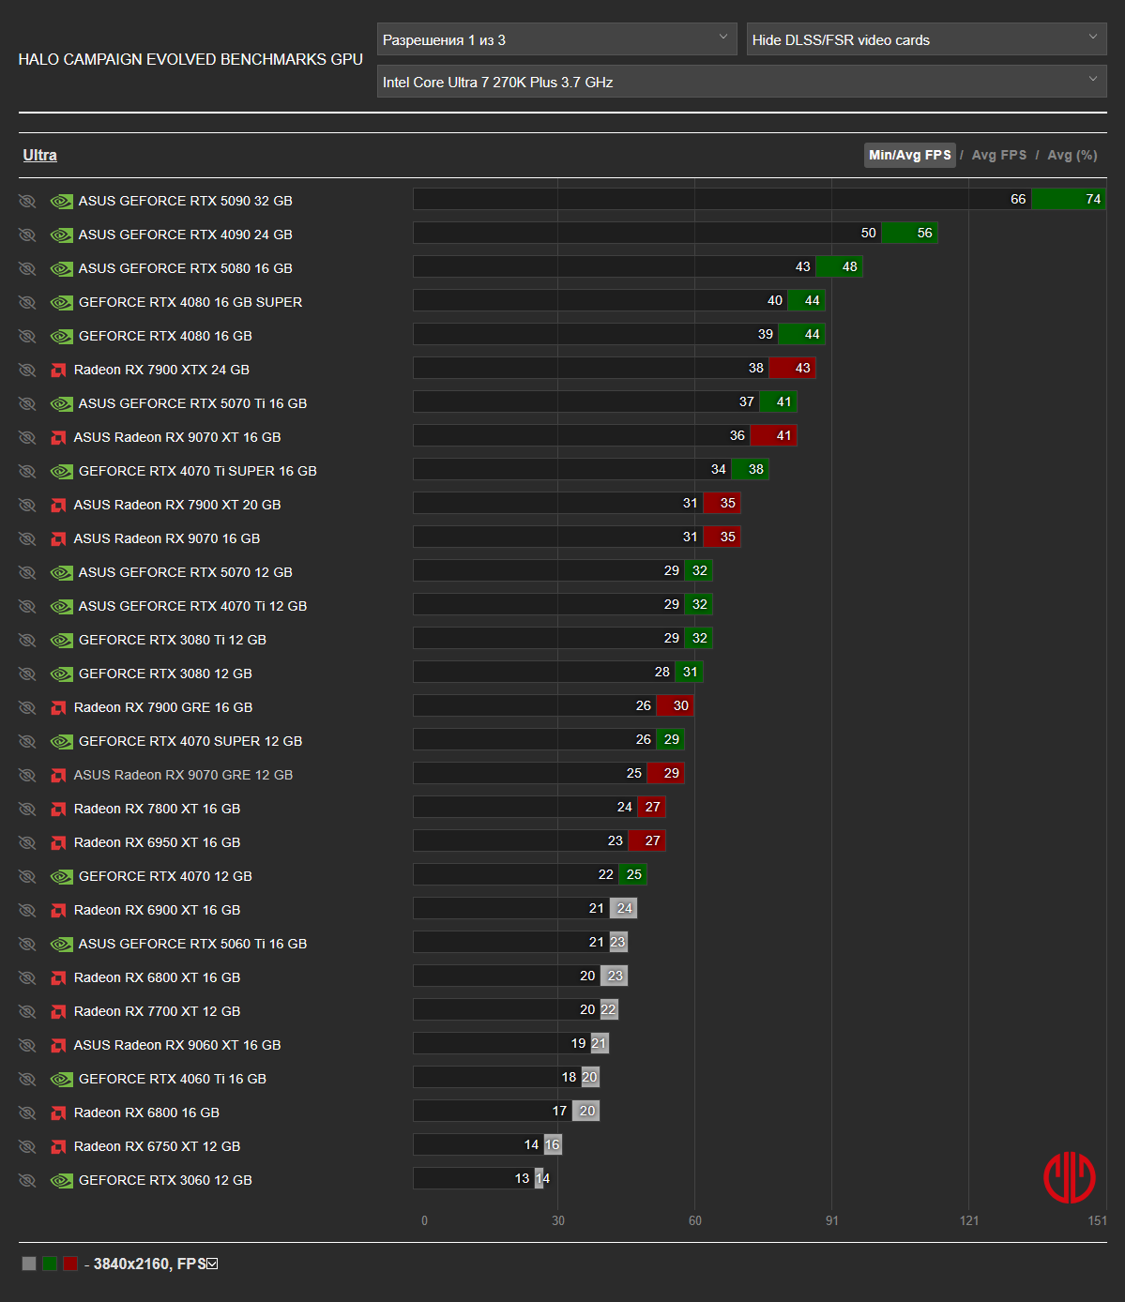Click NVIDIA logo beside RTX 5070 Ti 16 GB
1125x1302 pixels.
pos(62,403)
